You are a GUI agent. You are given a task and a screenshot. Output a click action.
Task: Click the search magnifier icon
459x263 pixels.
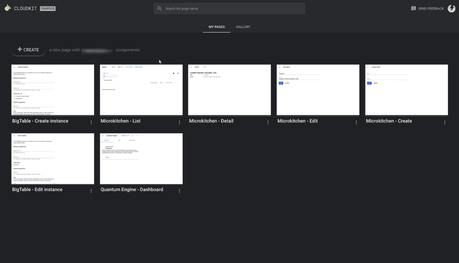tap(160, 8)
